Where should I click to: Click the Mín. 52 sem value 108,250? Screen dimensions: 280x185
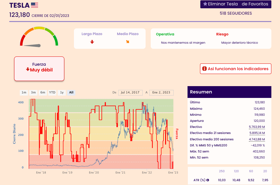(x=259, y=158)
